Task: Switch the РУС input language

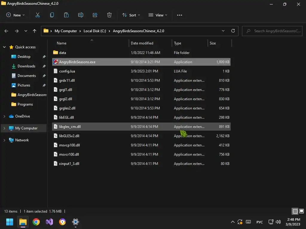Action: click(260, 222)
